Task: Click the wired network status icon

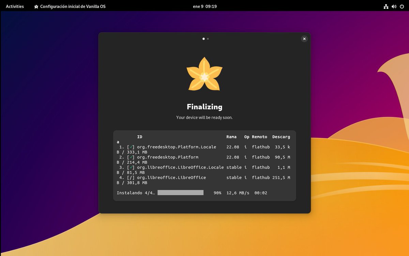Action: click(386, 6)
